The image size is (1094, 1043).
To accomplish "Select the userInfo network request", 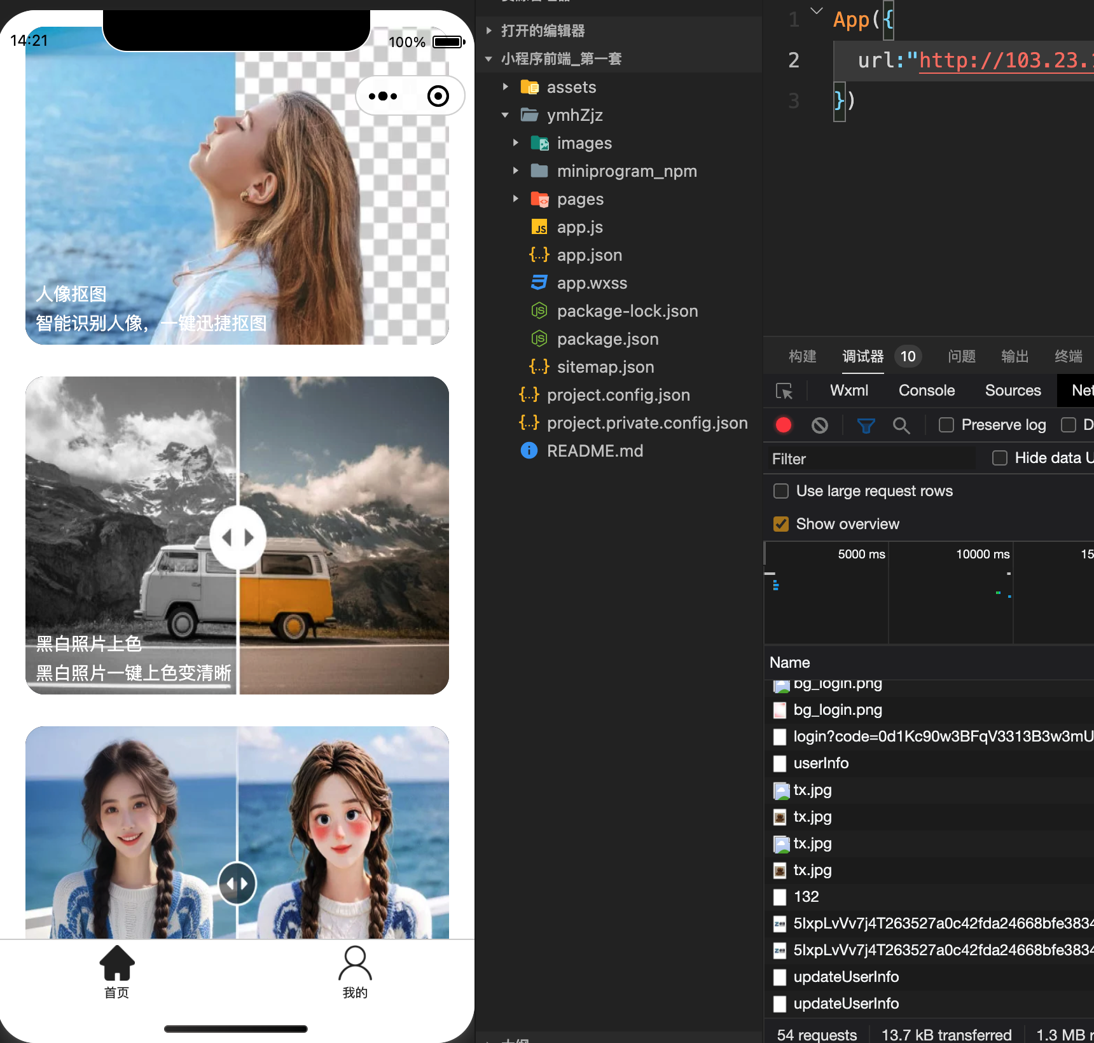I will pos(821,763).
